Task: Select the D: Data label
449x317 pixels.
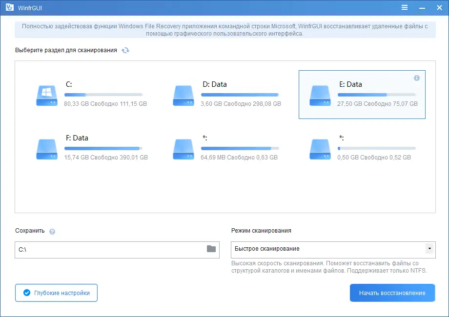Action: tap(215, 84)
